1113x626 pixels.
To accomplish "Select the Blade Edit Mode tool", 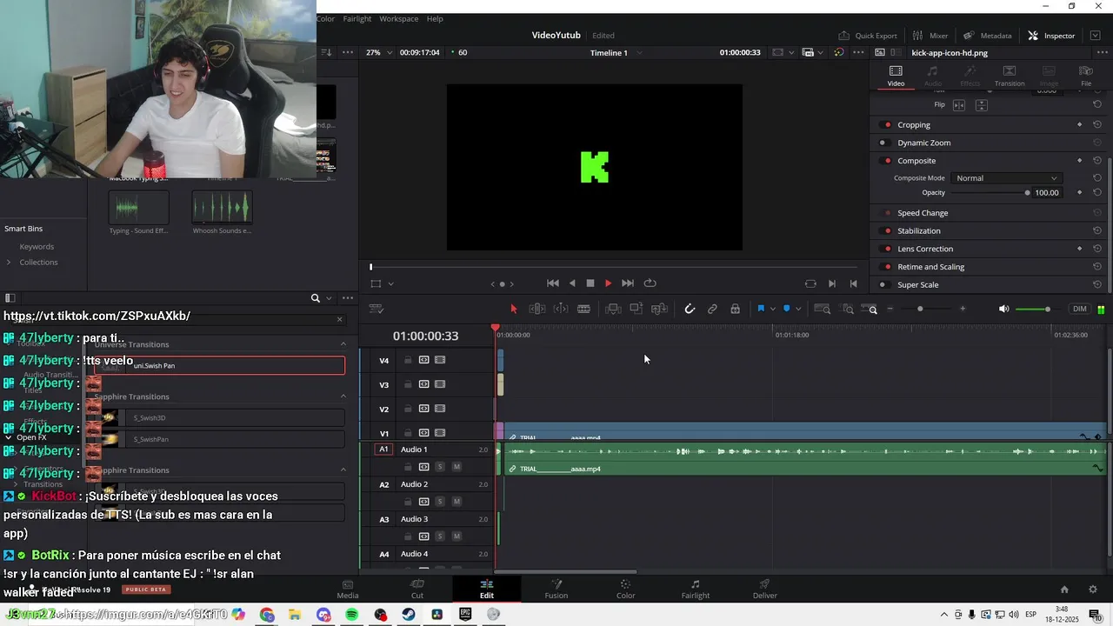I will (x=584, y=309).
